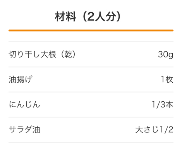The height and width of the screenshot is (151, 182).
Task: Click the gray separator above 切り干し大根
Action: point(91,42)
